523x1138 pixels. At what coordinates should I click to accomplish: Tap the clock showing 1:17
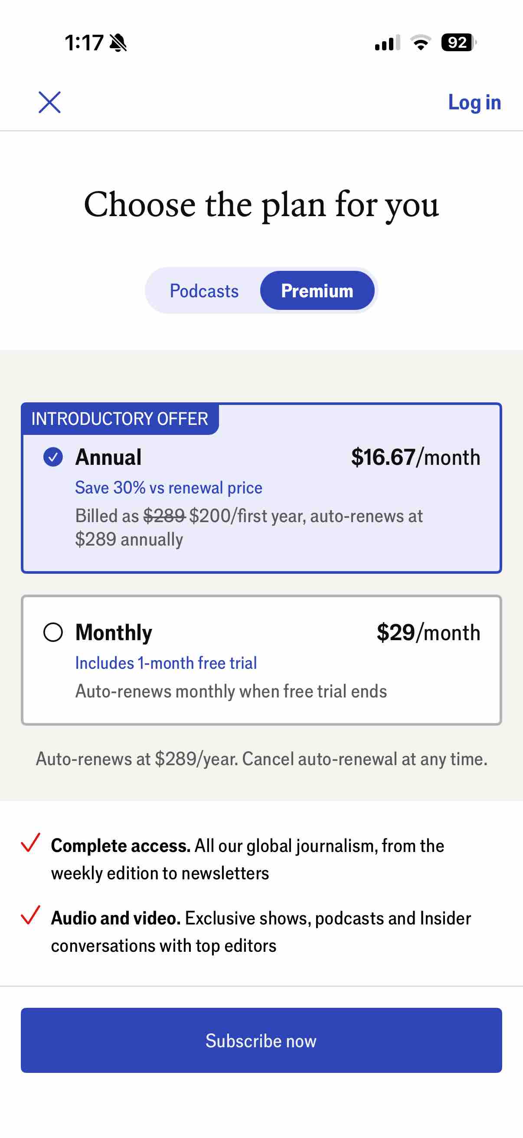84,43
